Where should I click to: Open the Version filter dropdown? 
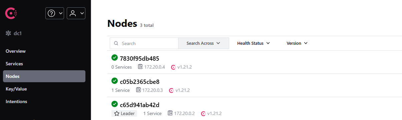point(297,43)
